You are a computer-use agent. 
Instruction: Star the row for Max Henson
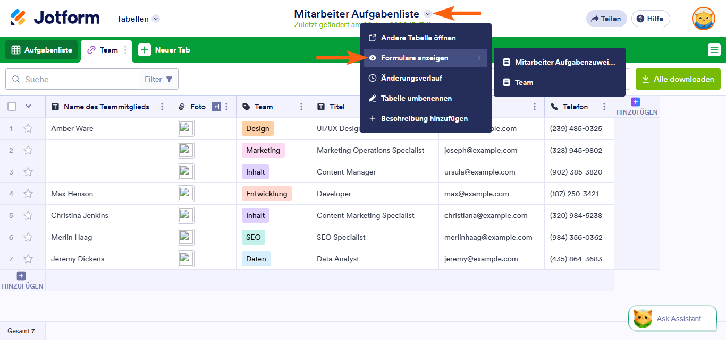click(28, 194)
